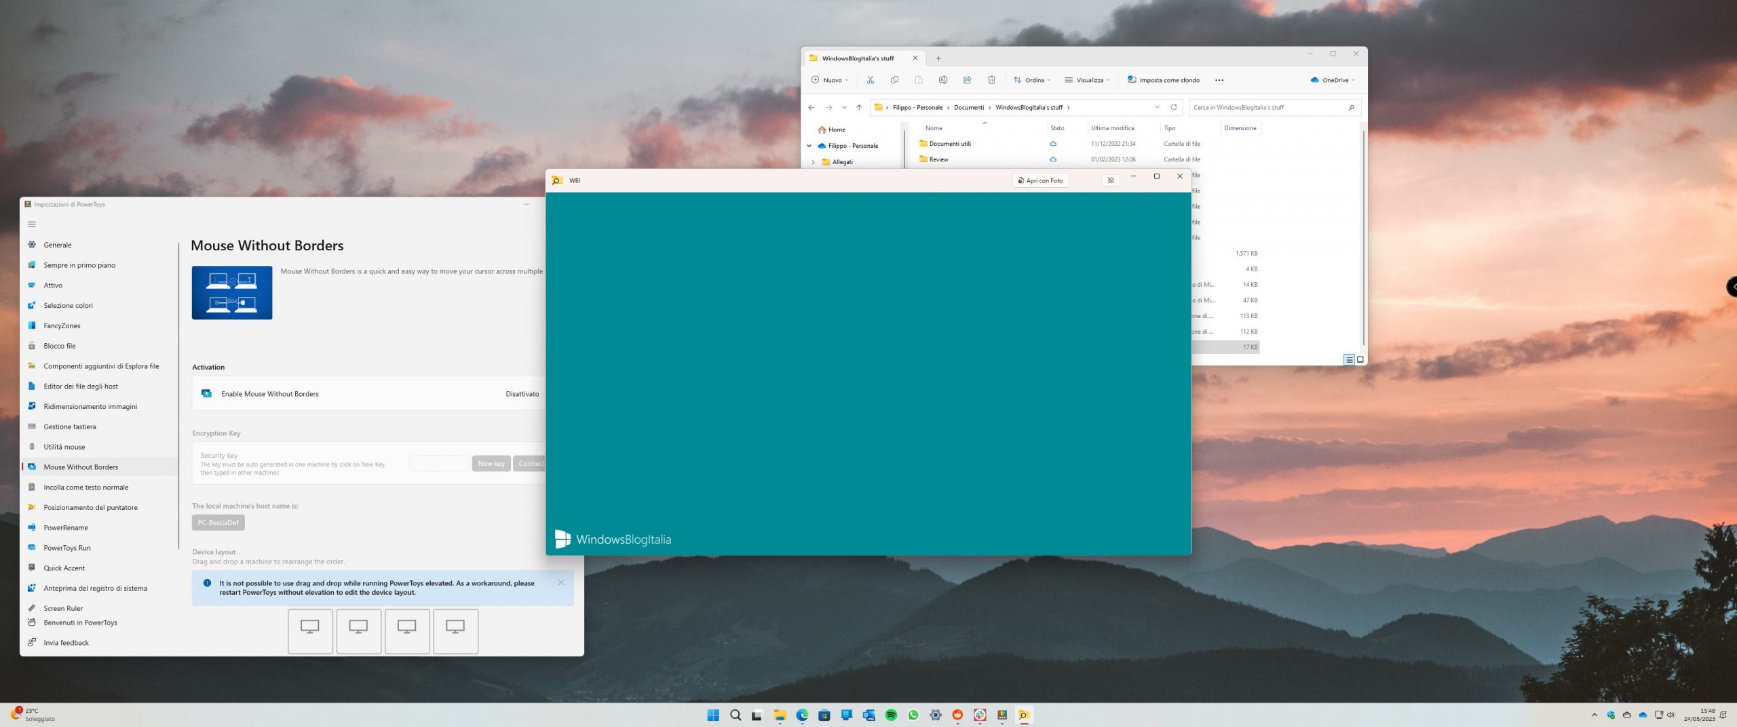Screen dimensions: 1737x727
Task: Switch Explorer to details view icon
Action: coord(1349,359)
